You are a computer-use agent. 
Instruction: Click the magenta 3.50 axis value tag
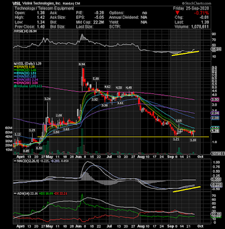(x=215, y=100)
